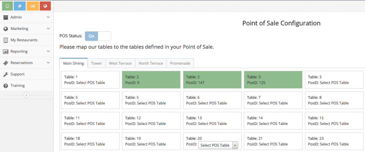Open the Select POS Table dropdown for Table 20
The width and height of the screenshot is (365, 152).
coord(218,145)
